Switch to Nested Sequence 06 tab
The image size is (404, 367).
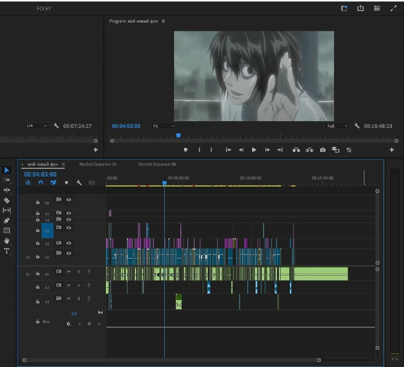(157, 164)
